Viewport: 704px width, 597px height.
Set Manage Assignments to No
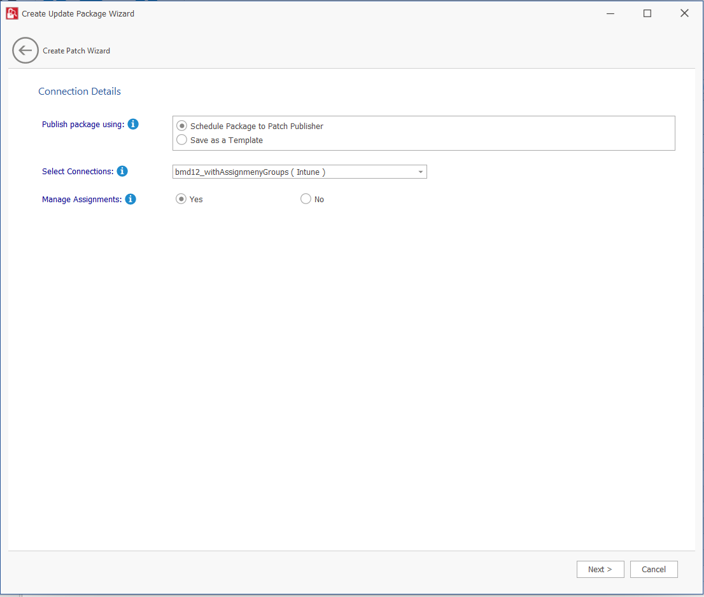[306, 200]
